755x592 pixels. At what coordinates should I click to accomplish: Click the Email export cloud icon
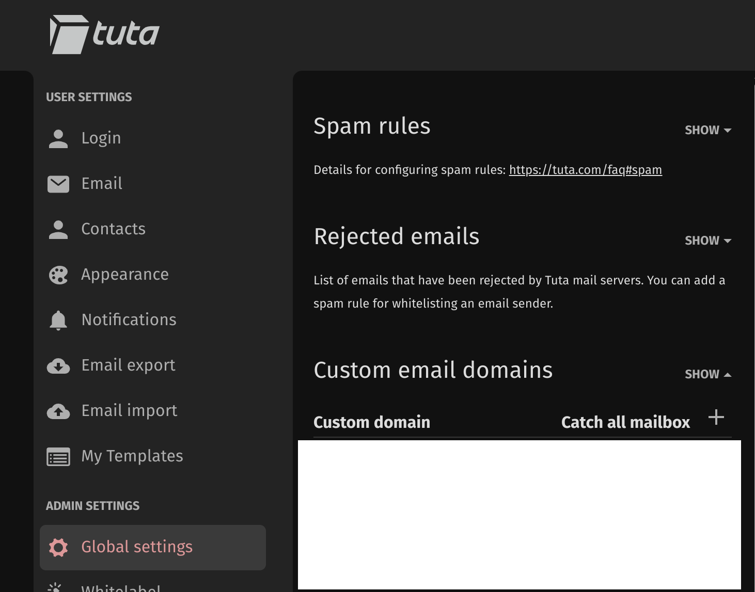click(58, 366)
